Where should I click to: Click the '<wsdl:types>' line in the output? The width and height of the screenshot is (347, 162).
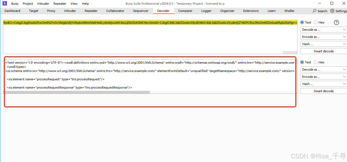[17, 67]
